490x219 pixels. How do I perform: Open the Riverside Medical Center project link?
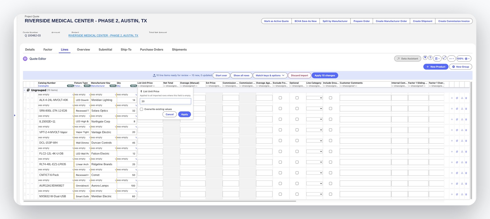pyautogui.click(x=103, y=36)
